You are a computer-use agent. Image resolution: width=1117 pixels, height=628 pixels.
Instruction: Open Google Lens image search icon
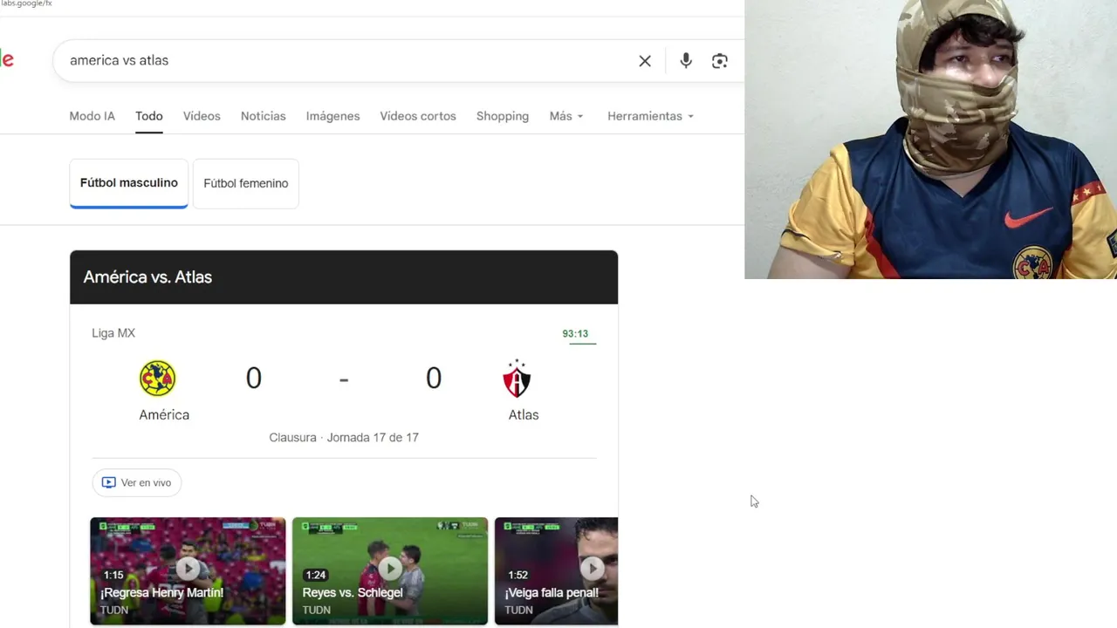(720, 61)
